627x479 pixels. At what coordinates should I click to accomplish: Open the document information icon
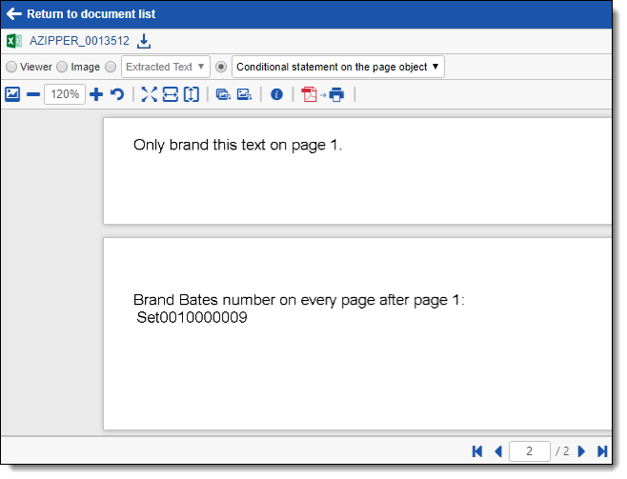tap(276, 94)
